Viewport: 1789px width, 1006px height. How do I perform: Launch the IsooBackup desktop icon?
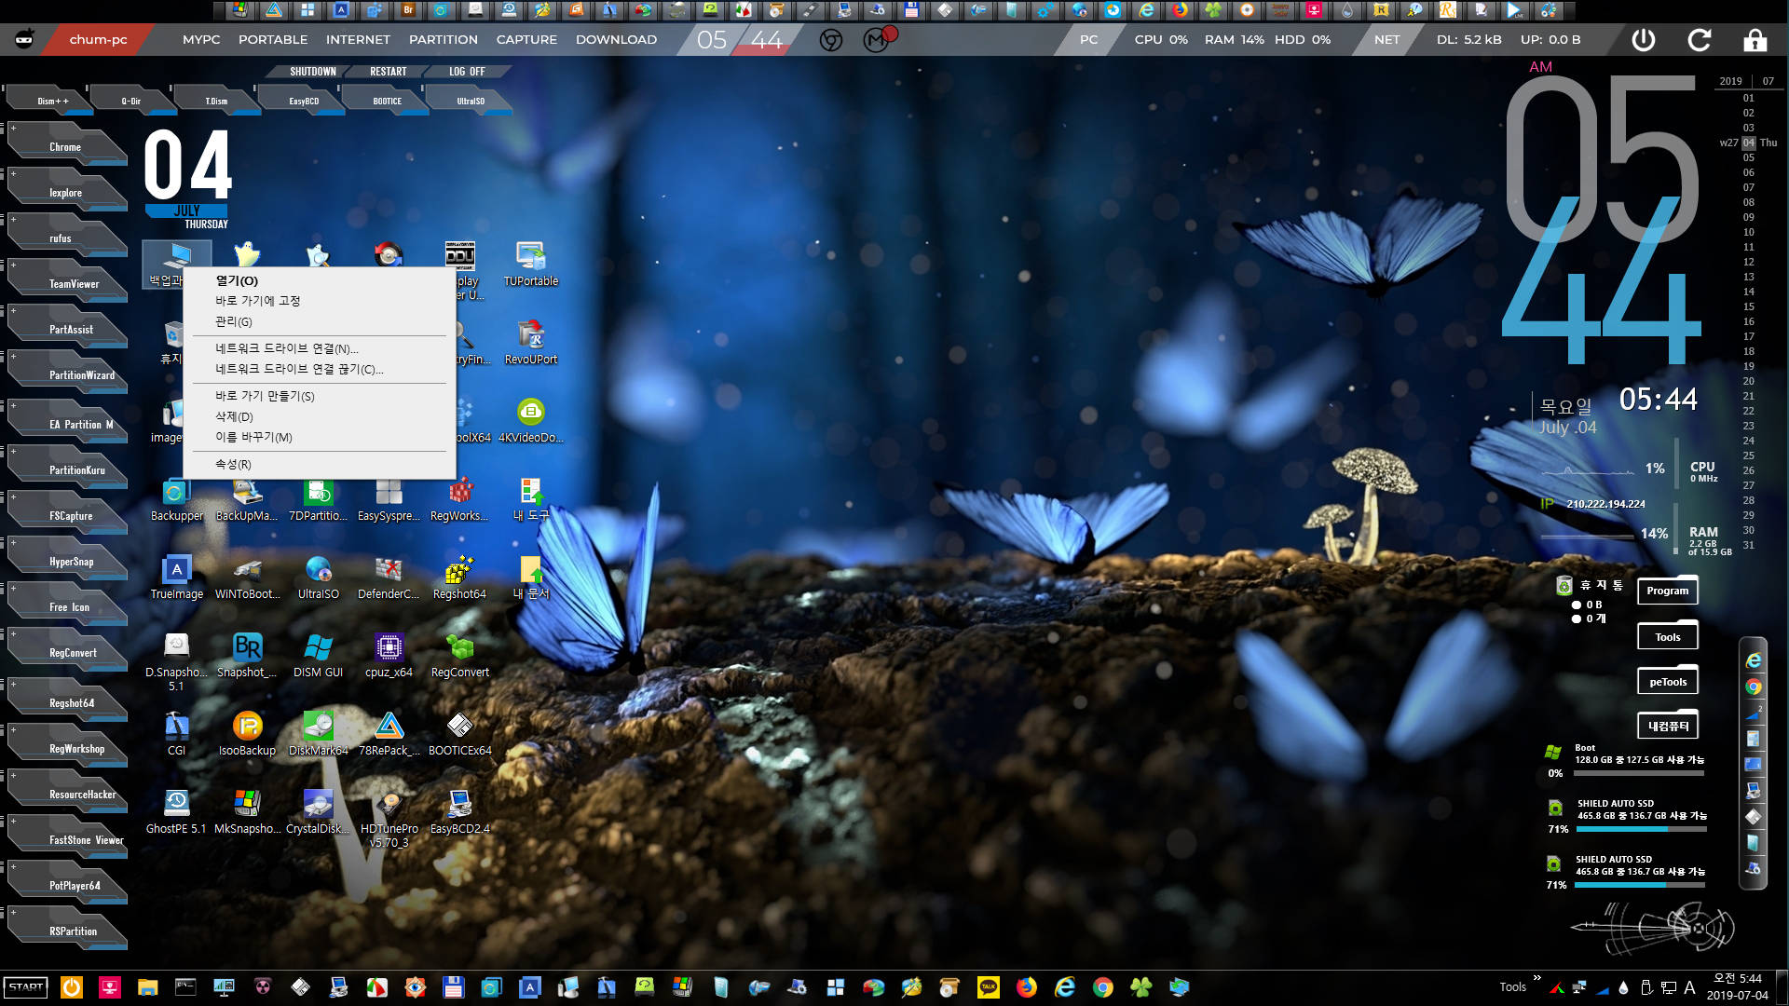click(x=247, y=733)
